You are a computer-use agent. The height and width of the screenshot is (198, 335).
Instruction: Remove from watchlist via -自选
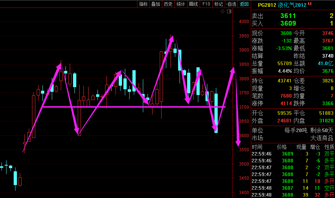(231, 4)
